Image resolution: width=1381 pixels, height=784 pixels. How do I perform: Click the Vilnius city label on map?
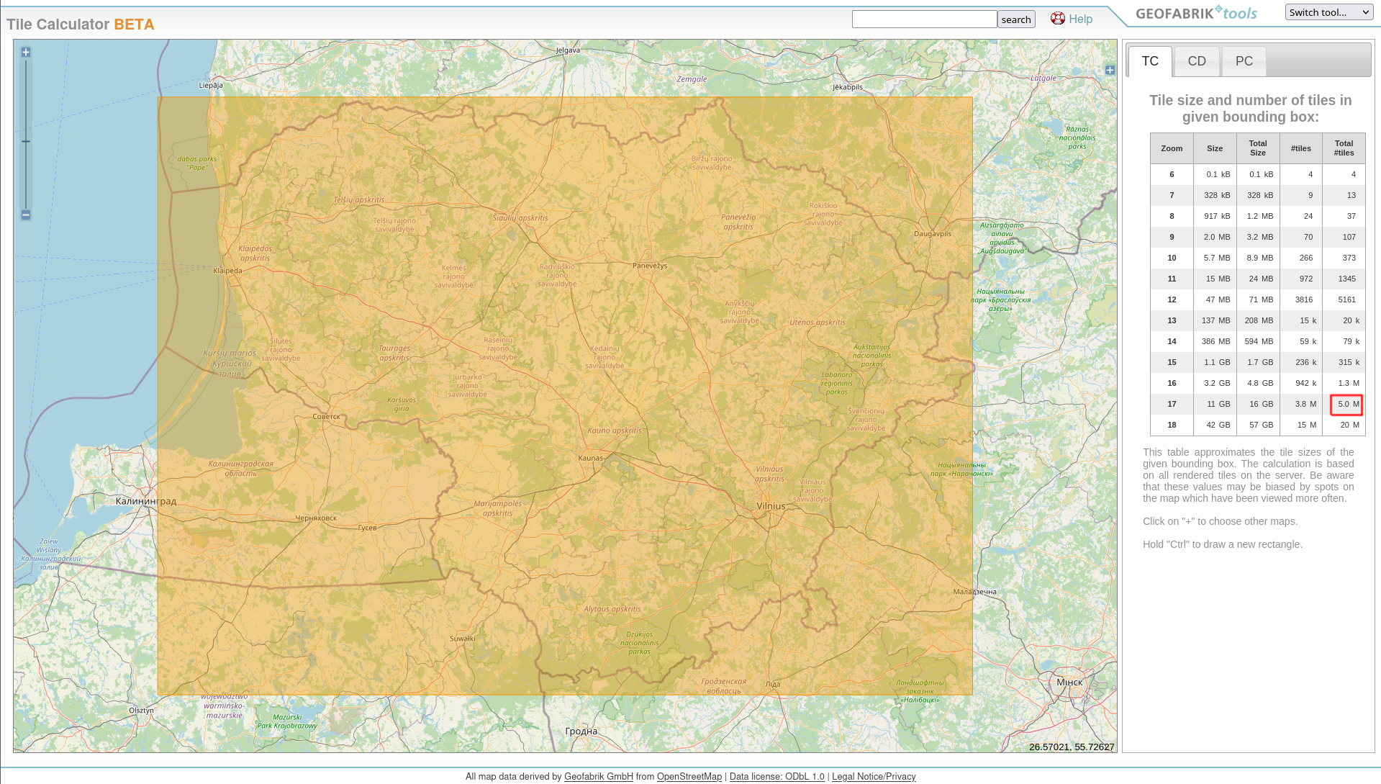point(771,506)
